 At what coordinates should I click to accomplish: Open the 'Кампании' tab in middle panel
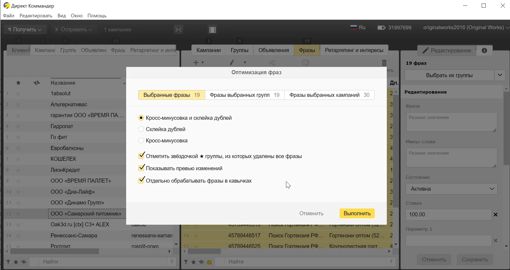point(209,50)
